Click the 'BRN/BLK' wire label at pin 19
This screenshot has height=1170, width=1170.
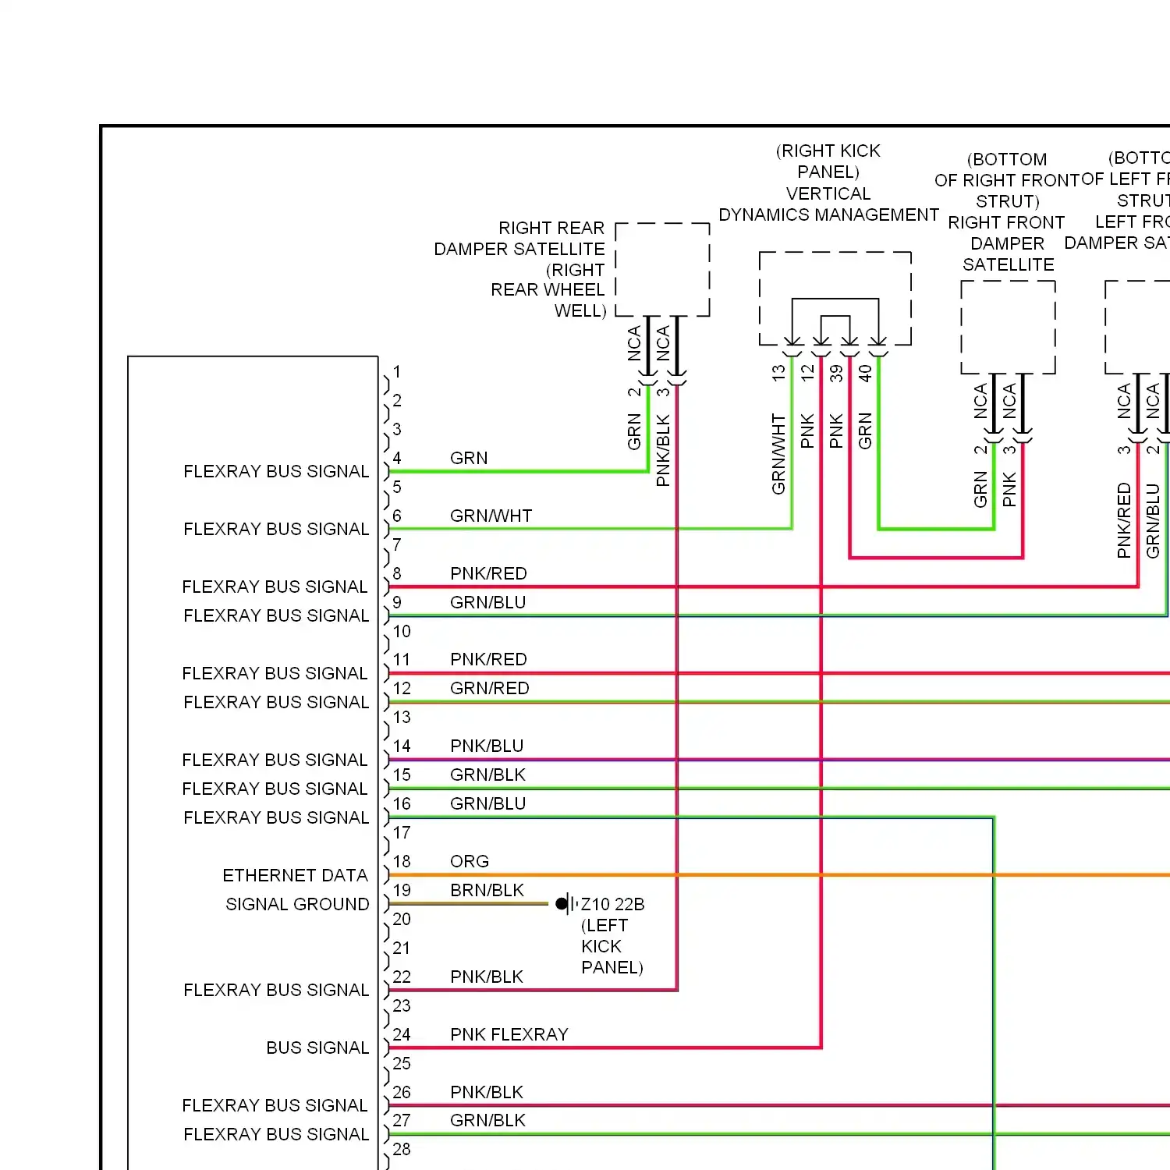[487, 890]
